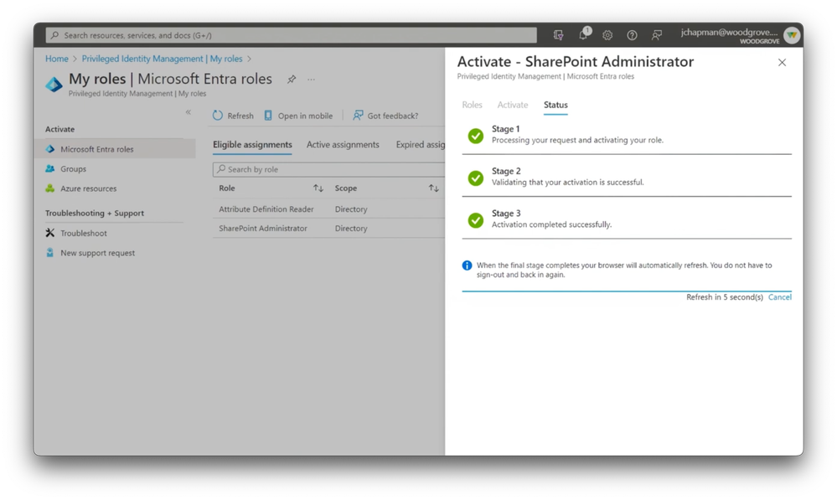The image size is (837, 500).
Task: Click in the Search by role field
Action: click(x=328, y=169)
